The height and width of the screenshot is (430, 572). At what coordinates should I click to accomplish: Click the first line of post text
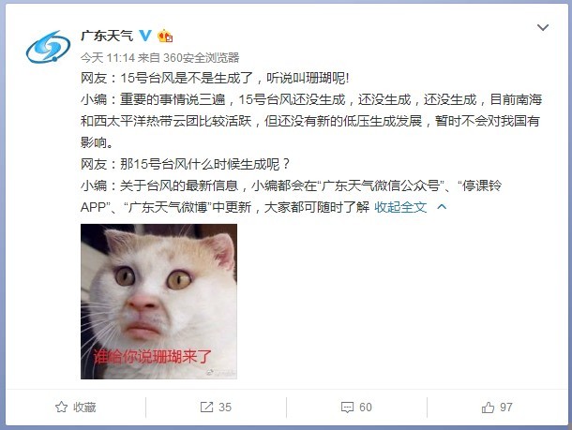(215, 78)
